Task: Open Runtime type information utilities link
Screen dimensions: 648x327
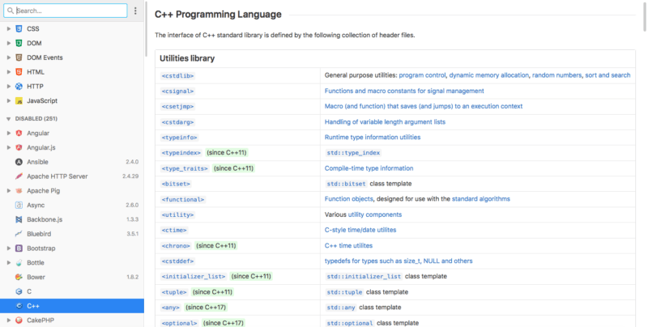Action: pos(373,138)
